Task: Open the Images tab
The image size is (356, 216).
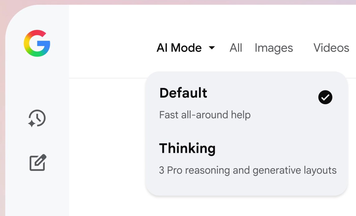Action: pos(274,48)
